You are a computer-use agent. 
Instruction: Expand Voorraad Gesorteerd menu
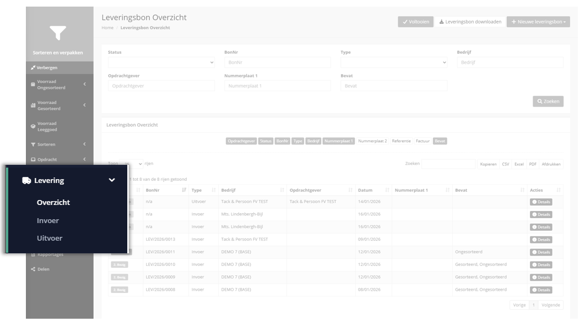click(59, 106)
